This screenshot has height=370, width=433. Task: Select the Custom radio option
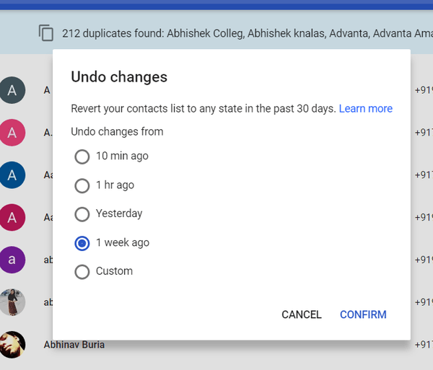82,272
